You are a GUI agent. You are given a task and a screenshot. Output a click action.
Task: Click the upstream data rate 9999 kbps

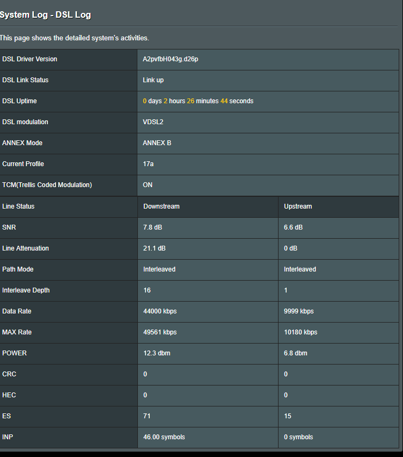coord(298,311)
